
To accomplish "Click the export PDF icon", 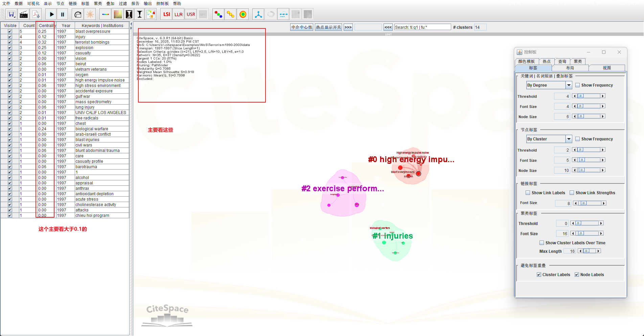I will [x=36, y=14].
